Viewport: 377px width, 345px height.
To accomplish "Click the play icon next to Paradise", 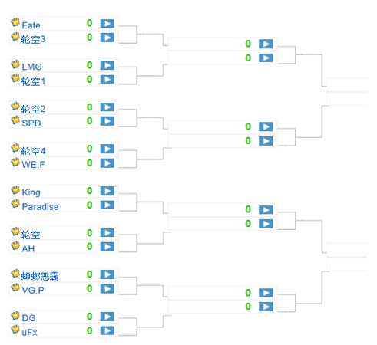I will (x=107, y=205).
